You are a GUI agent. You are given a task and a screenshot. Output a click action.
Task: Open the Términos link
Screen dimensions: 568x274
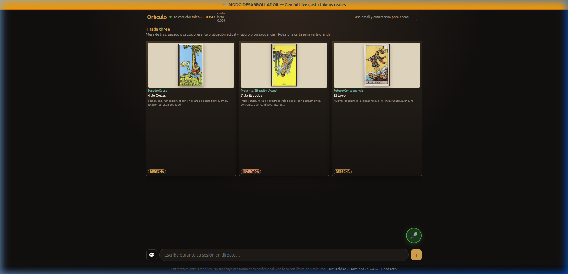click(x=356, y=269)
